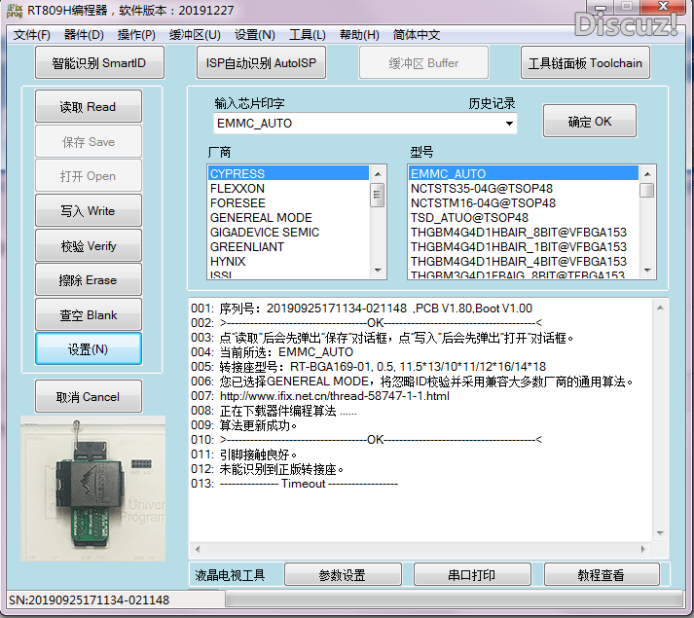
Task: Select GENEREAL MODE in the vendor list
Action: pos(288,218)
